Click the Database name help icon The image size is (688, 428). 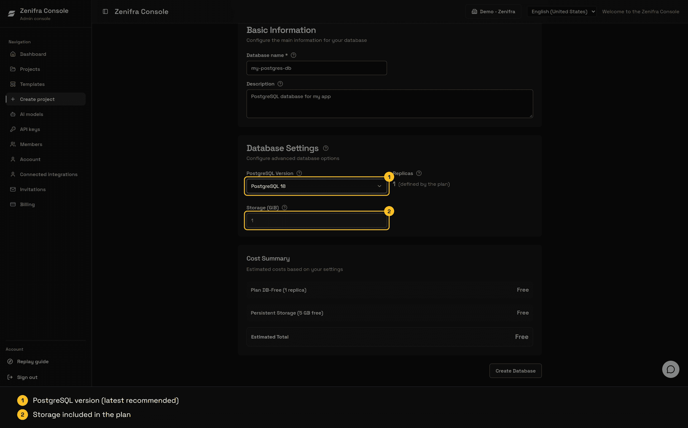click(293, 55)
